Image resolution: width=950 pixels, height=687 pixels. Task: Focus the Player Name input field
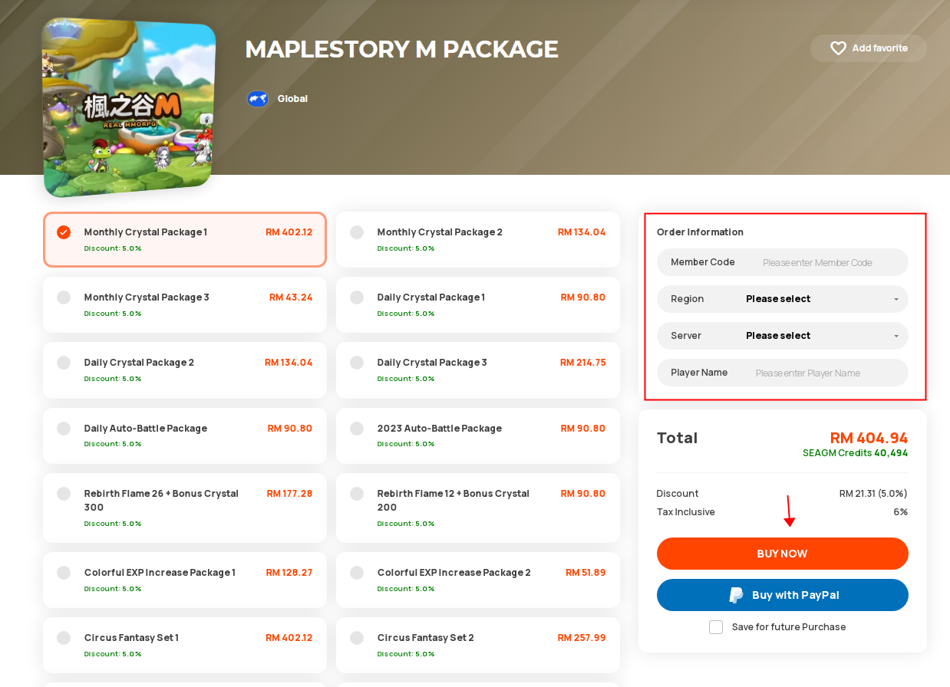783,373
